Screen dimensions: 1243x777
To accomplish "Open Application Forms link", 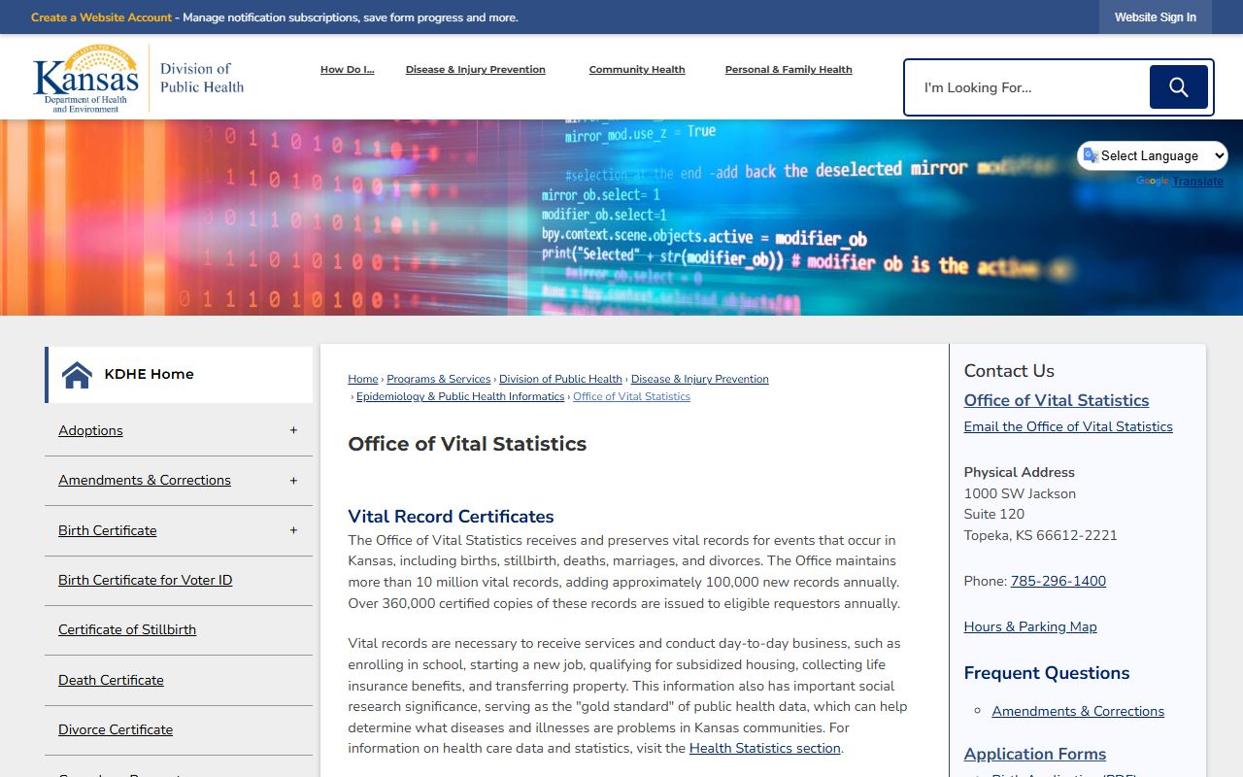I will (1035, 754).
